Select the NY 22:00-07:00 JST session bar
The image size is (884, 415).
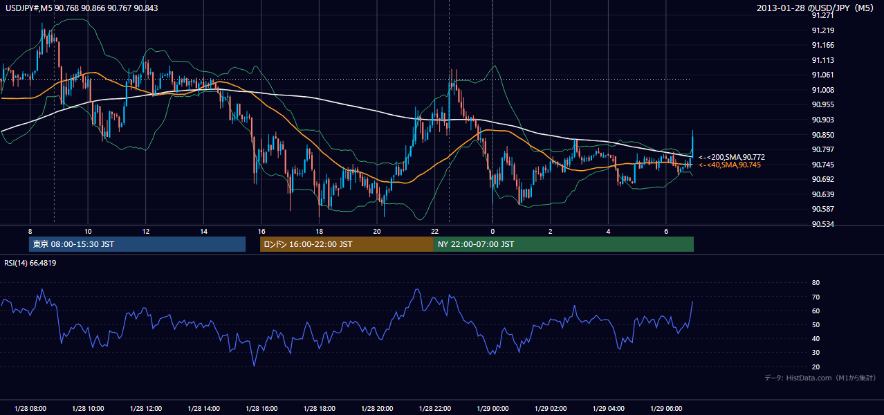tap(564, 244)
